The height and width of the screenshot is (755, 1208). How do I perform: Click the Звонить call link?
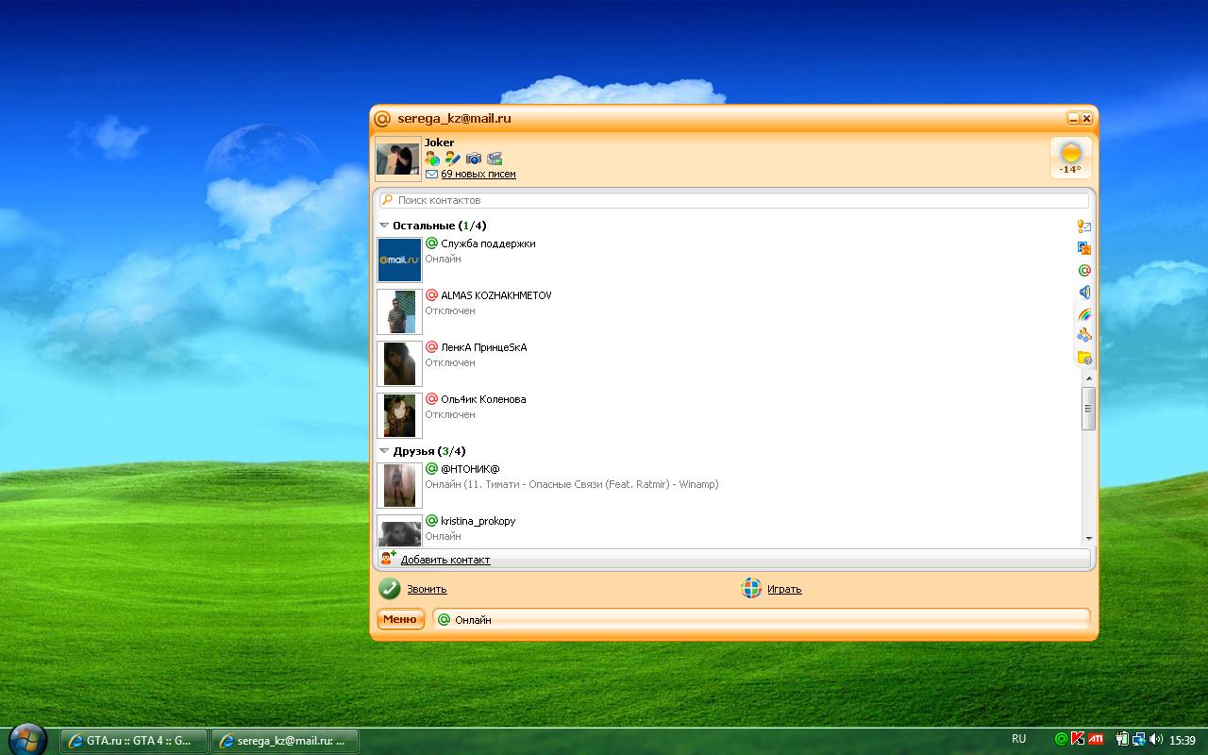point(427,589)
